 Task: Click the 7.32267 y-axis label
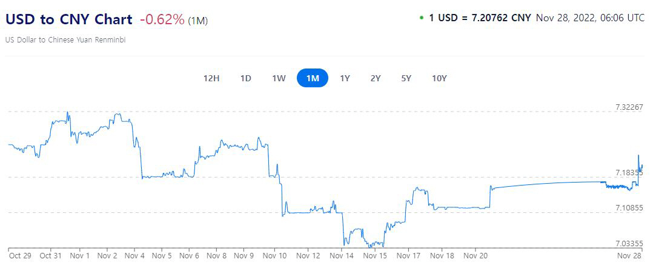[628, 107]
